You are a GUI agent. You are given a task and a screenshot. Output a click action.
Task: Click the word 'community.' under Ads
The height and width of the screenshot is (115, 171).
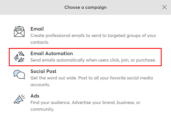tap(42, 109)
